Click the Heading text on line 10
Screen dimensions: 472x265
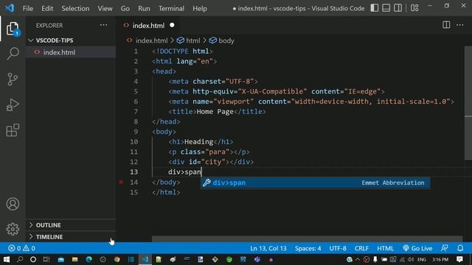198,141
